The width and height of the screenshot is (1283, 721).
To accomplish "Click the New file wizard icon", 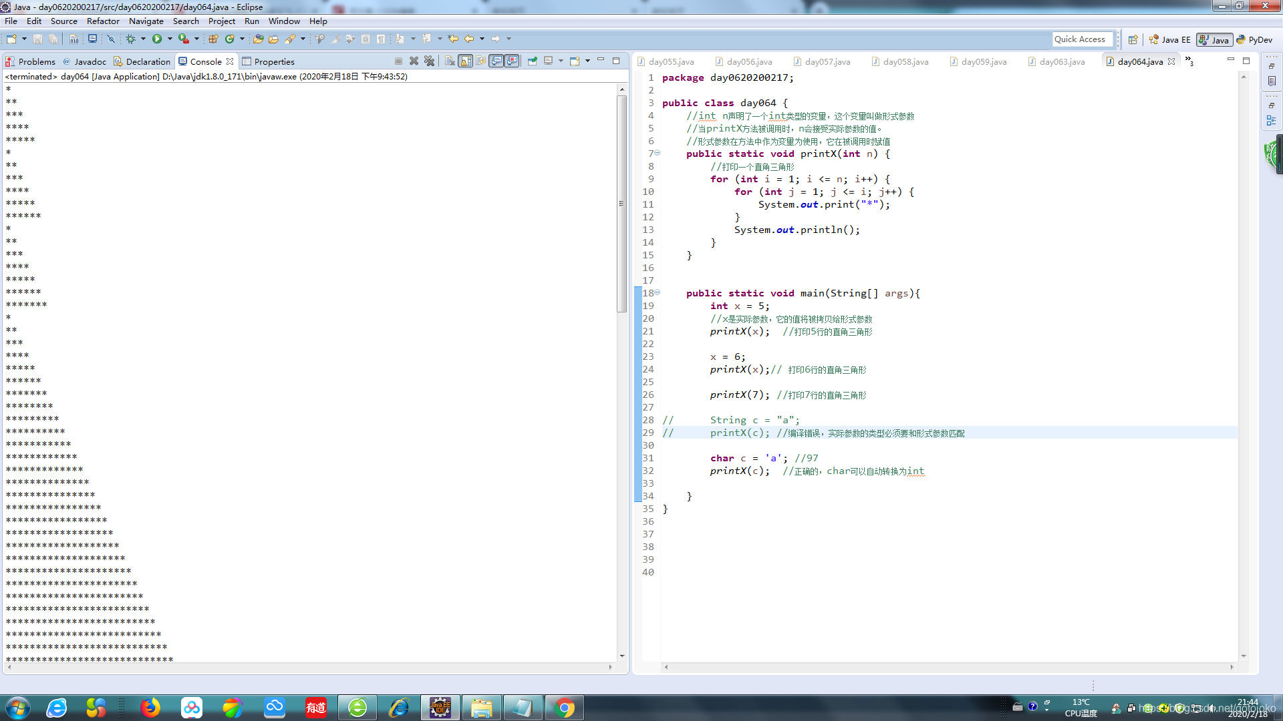I will [x=11, y=39].
